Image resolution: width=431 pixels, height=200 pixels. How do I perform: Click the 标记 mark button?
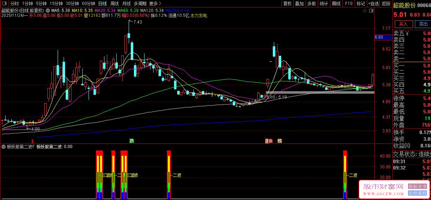[x=360, y=4]
